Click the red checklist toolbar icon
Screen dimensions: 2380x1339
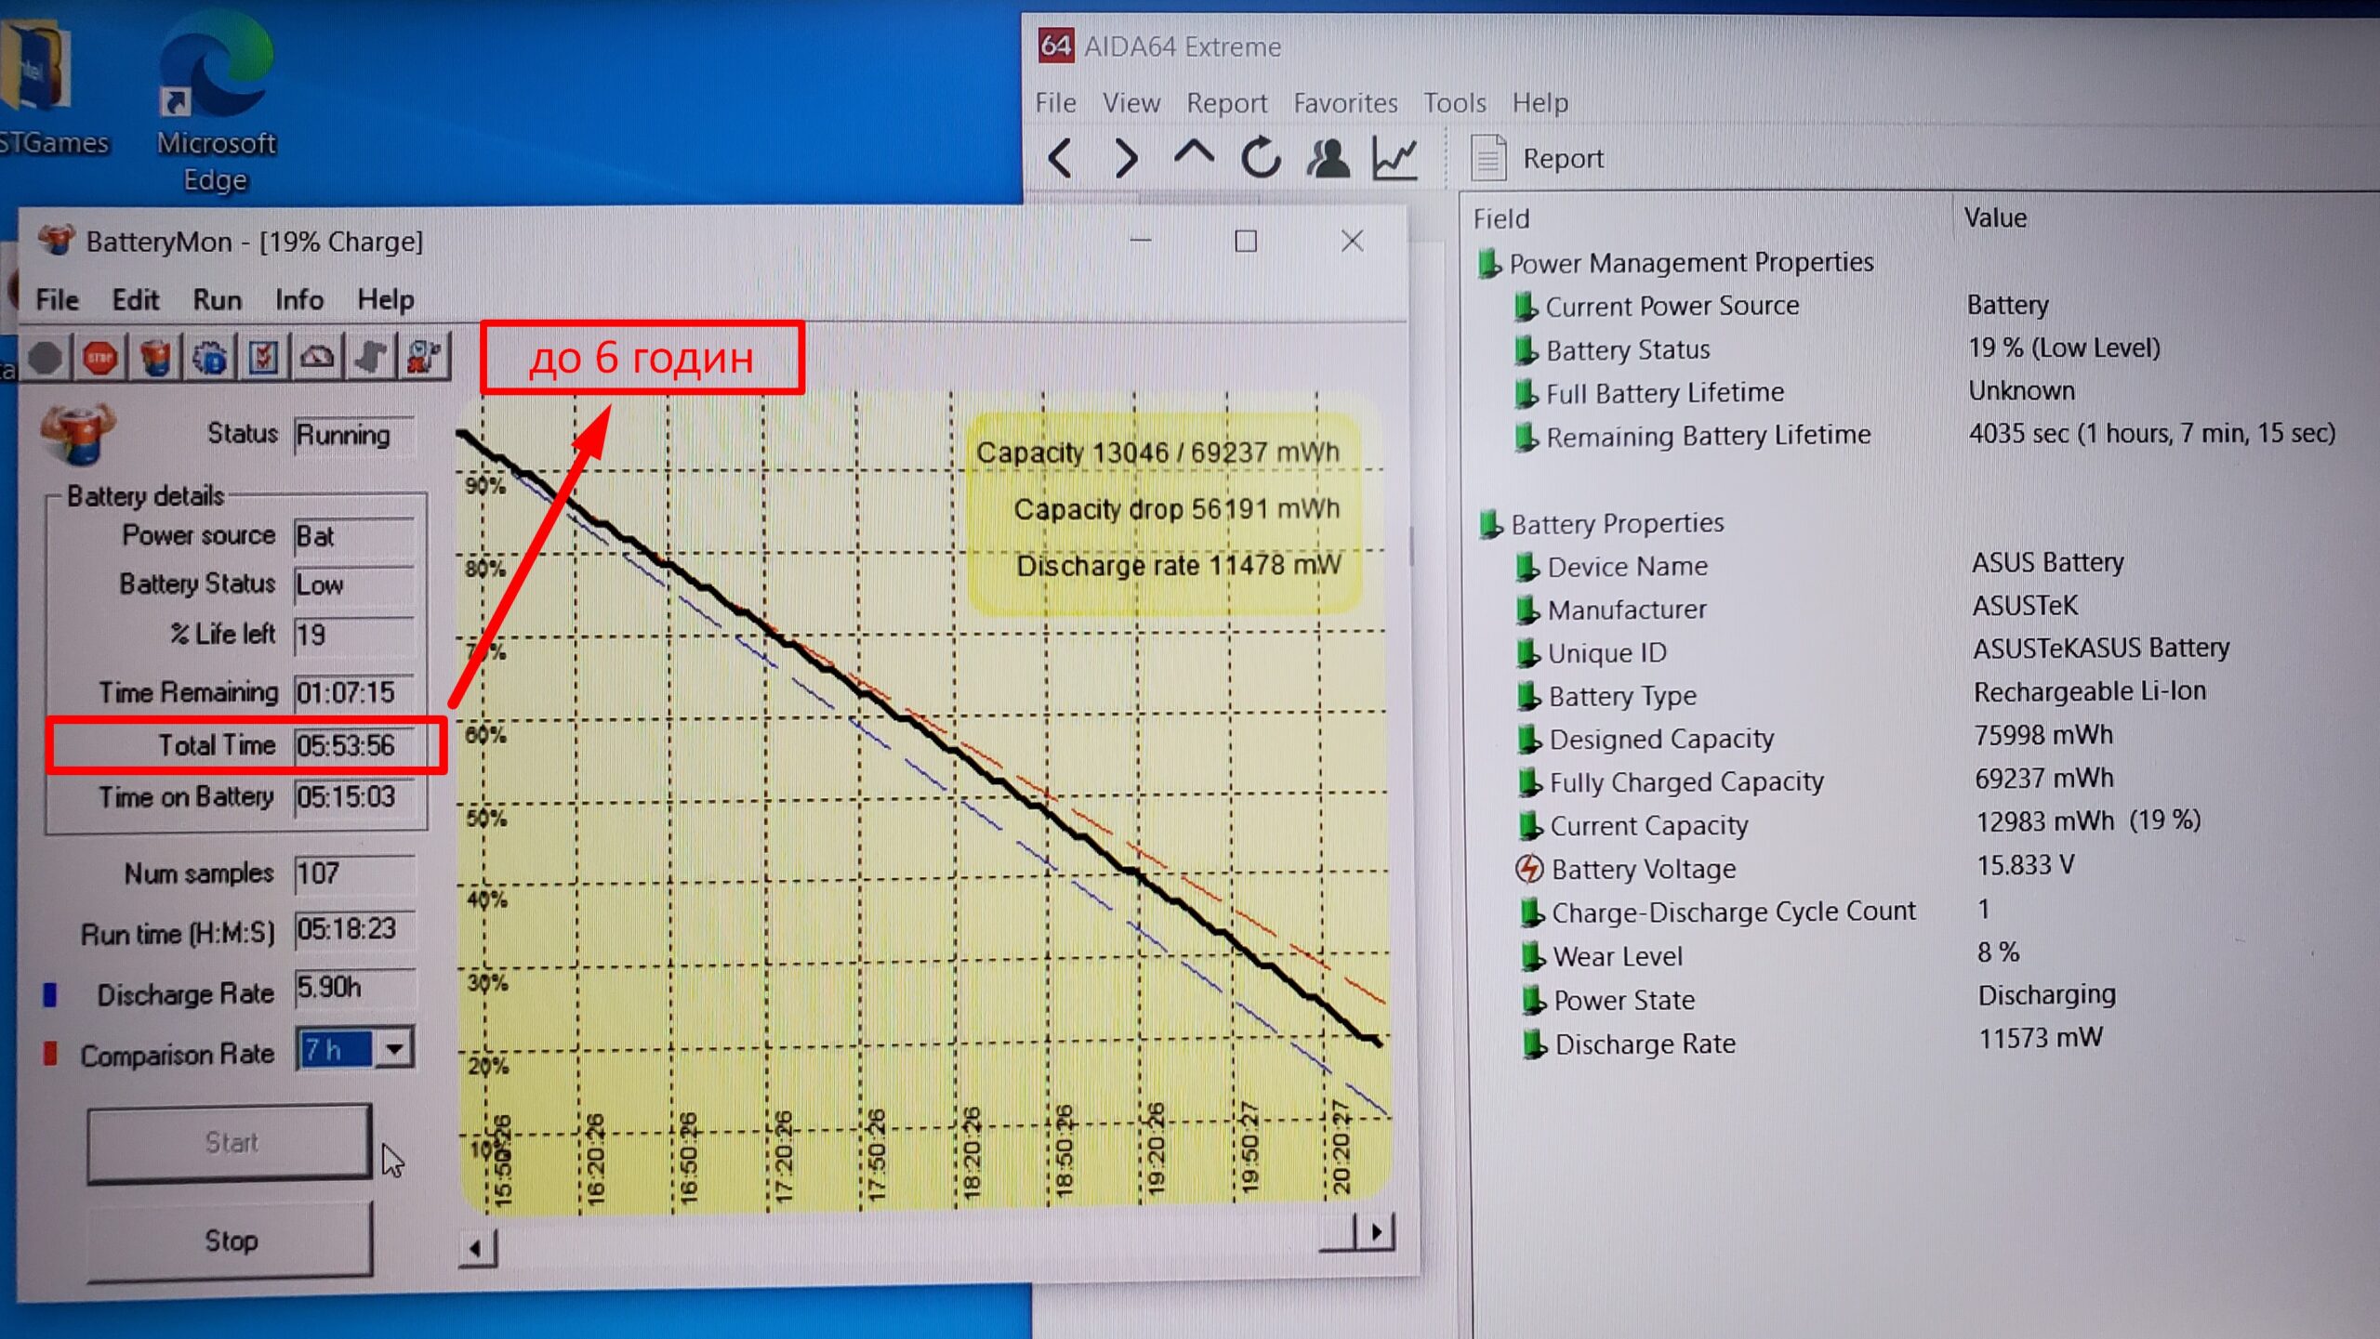(x=264, y=358)
